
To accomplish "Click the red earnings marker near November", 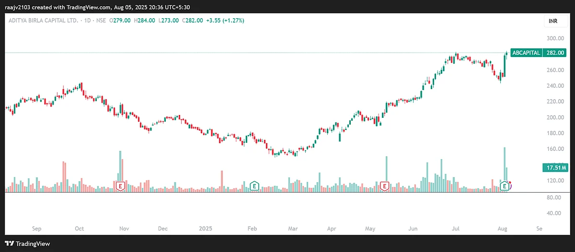I will pyautogui.click(x=120, y=186).
